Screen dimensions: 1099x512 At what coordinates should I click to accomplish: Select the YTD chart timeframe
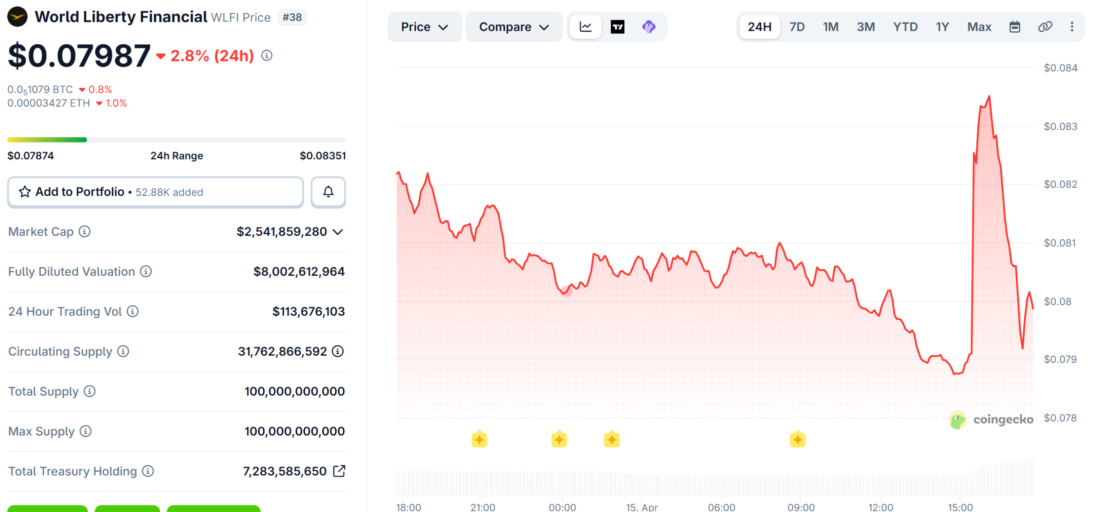point(905,27)
